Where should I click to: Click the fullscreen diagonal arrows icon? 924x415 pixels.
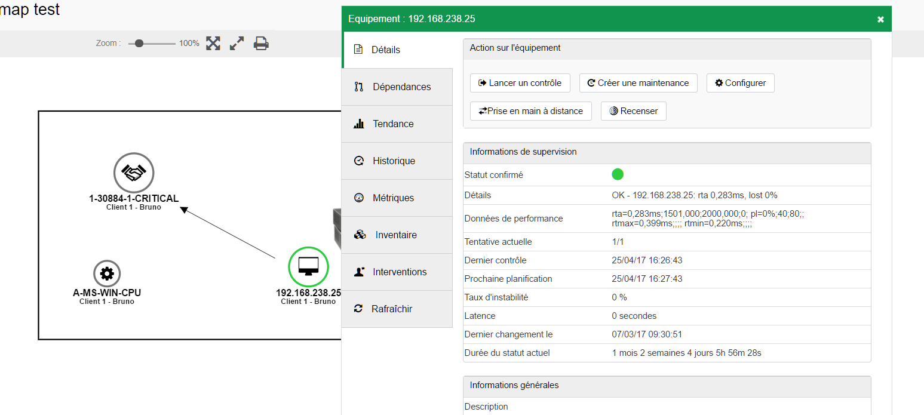(237, 43)
